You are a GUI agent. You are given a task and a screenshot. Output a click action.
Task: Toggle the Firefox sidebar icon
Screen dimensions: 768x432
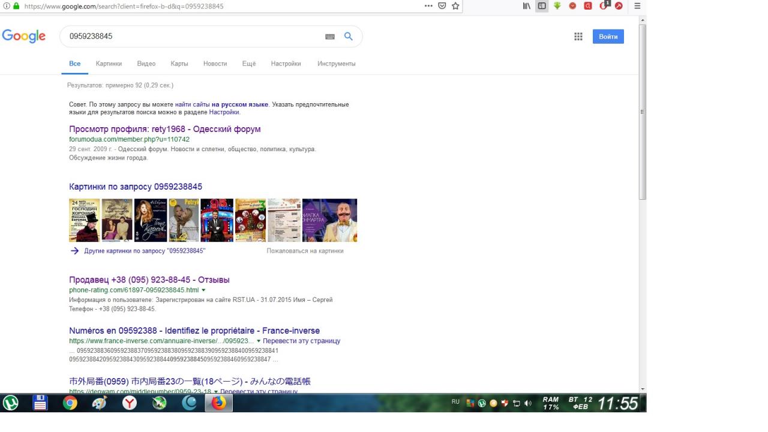pos(542,6)
